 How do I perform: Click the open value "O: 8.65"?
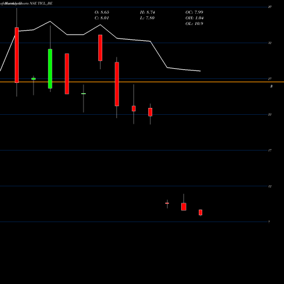coord(102,12)
